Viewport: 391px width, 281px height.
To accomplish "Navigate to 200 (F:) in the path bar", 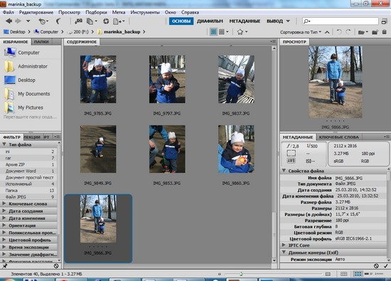I will pos(77,32).
